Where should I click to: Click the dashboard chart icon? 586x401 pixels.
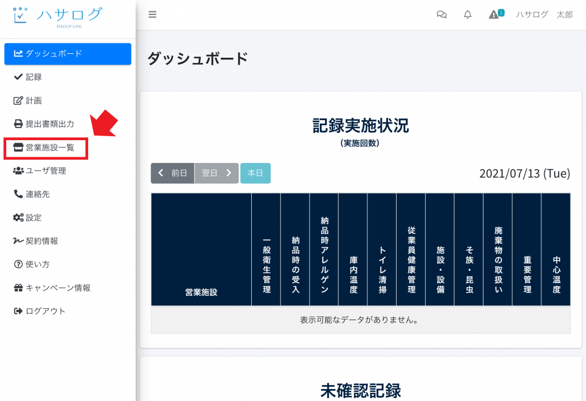(x=18, y=53)
